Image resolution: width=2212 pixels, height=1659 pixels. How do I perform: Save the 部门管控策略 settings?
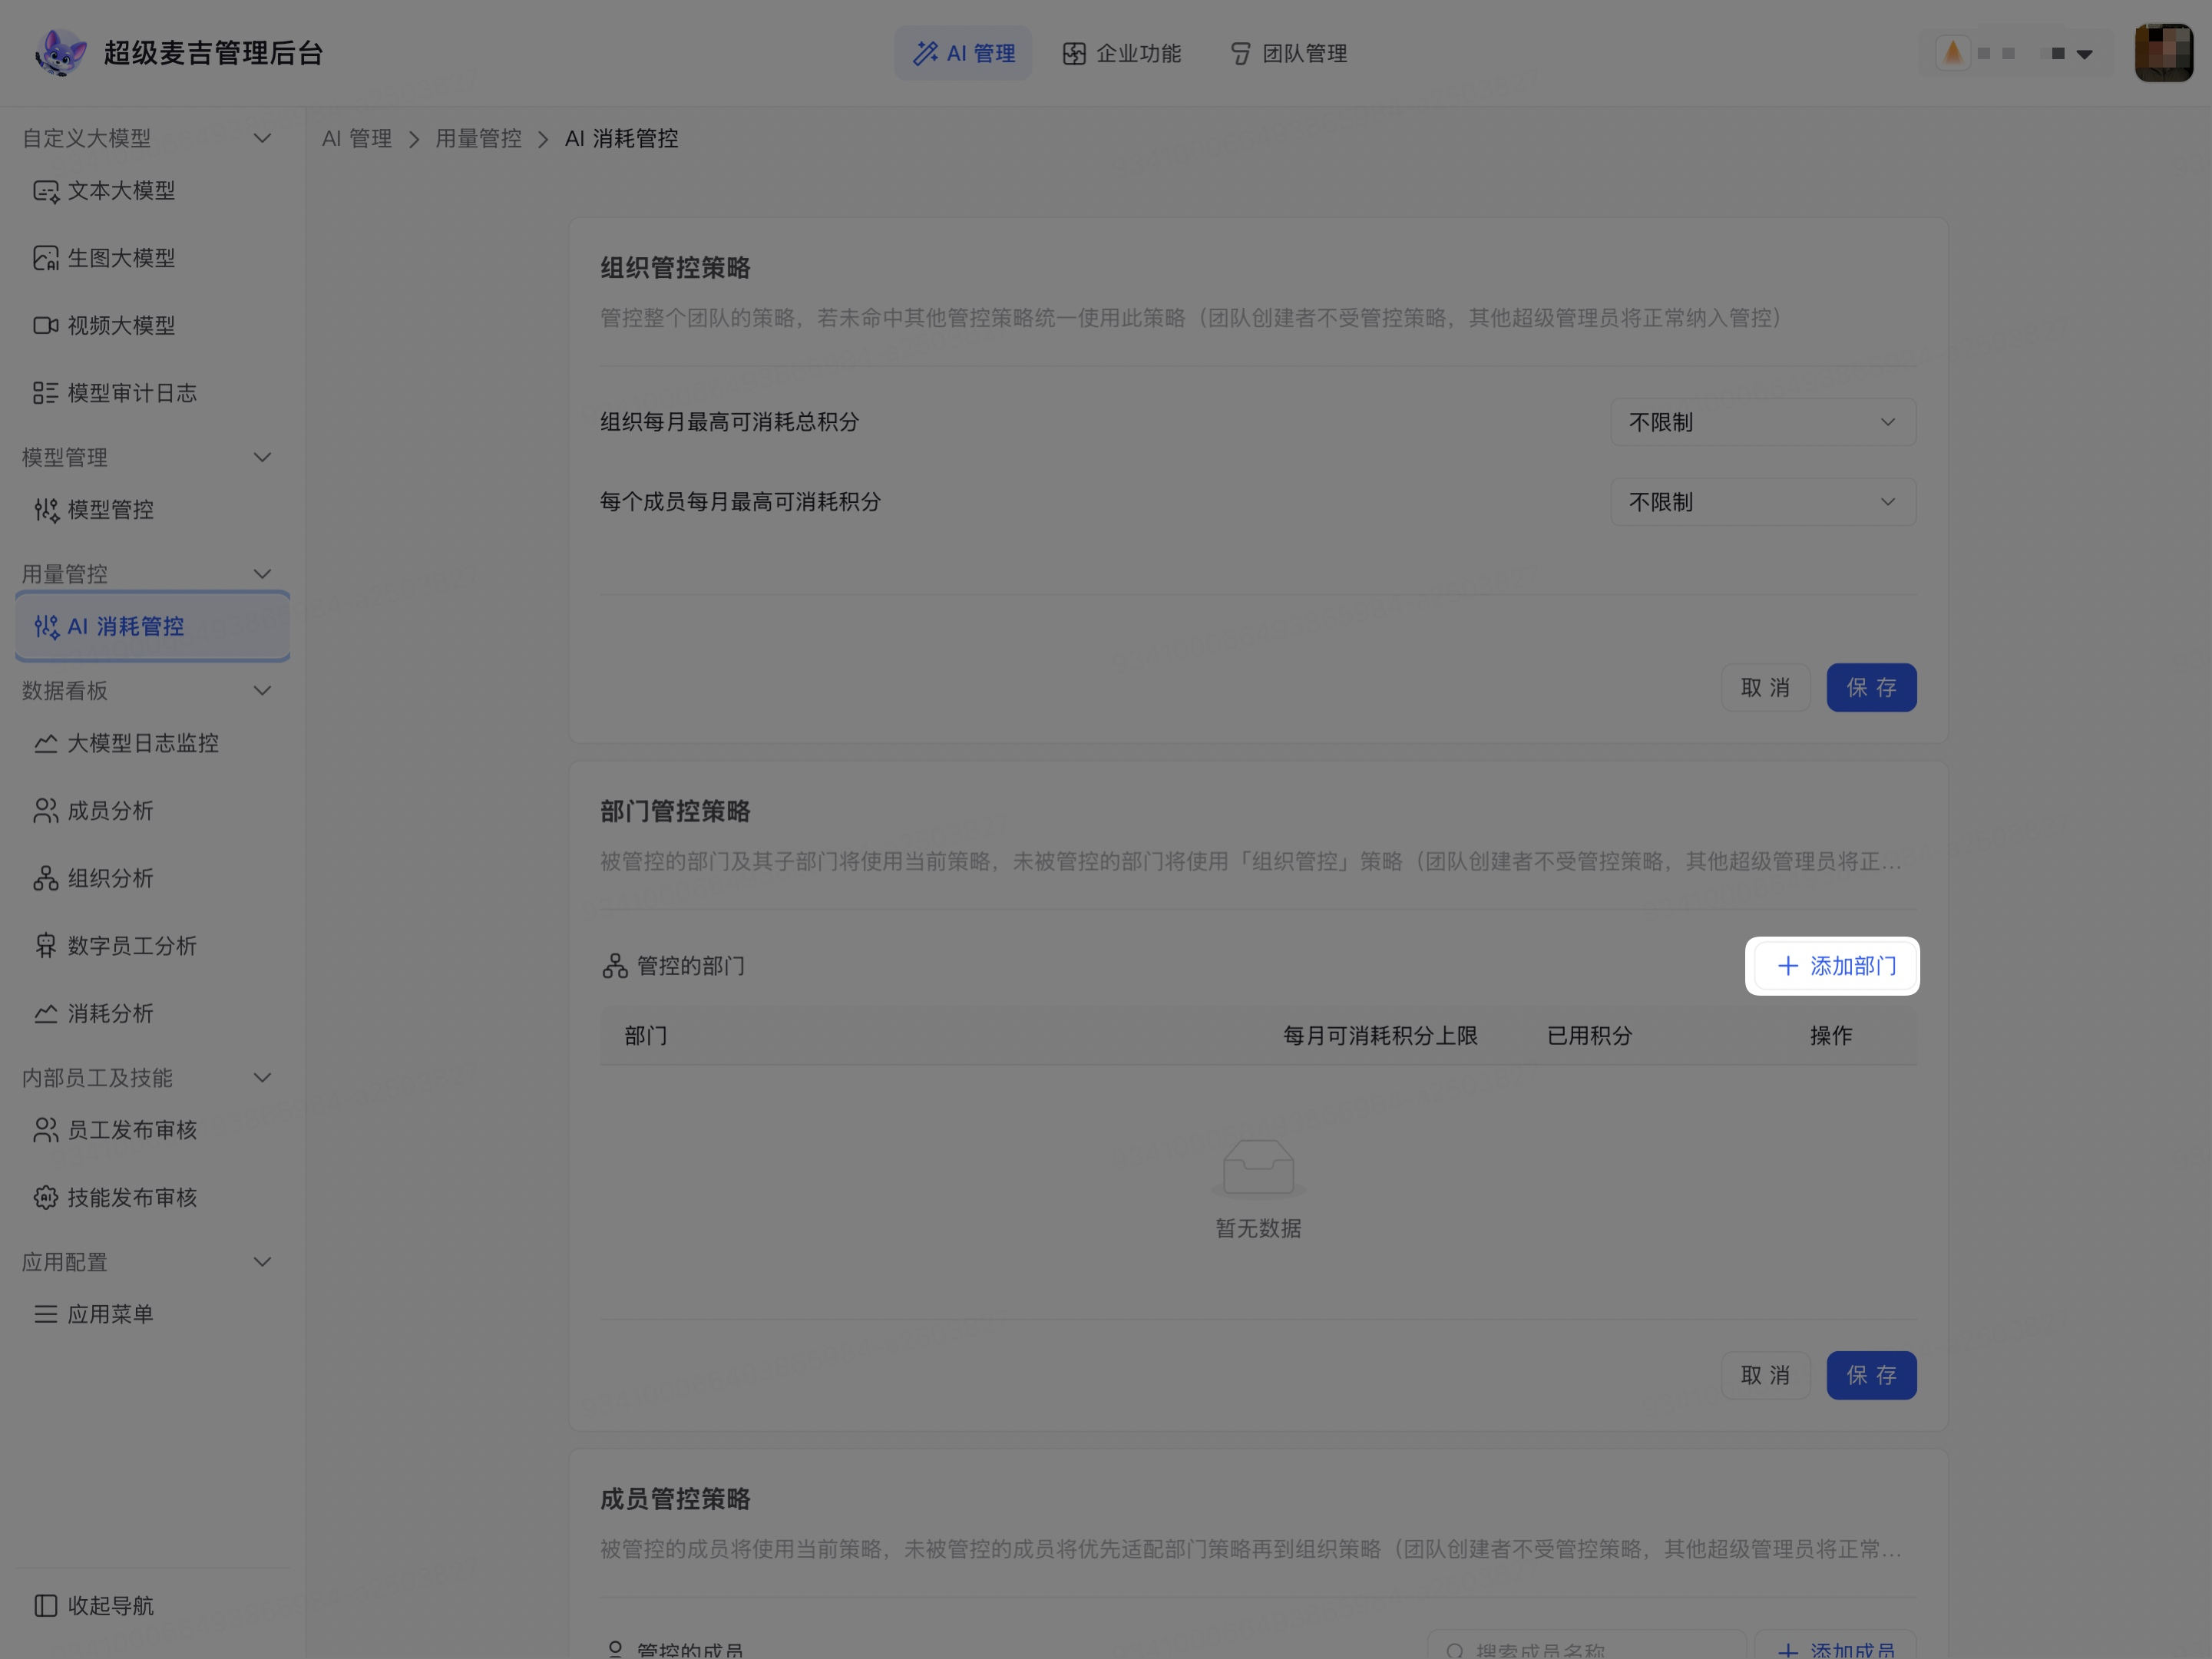[x=1871, y=1376]
